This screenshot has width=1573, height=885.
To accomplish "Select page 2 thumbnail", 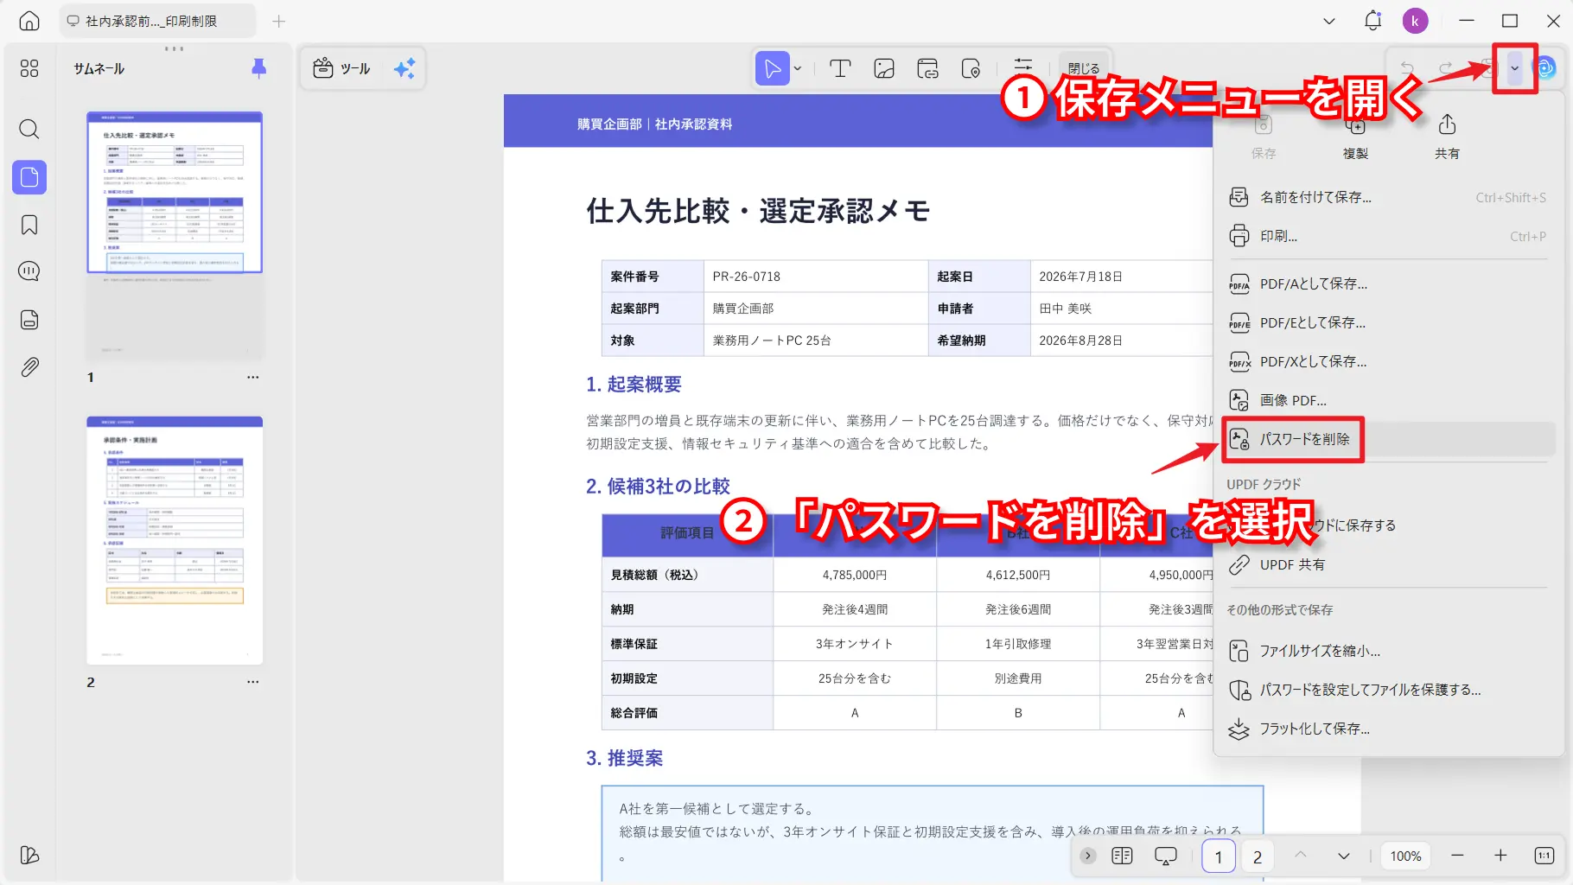I will click(x=175, y=540).
